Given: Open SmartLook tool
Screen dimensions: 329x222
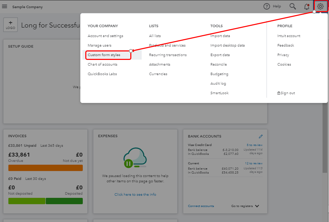Looking at the screenshot, I should pos(219,93).
